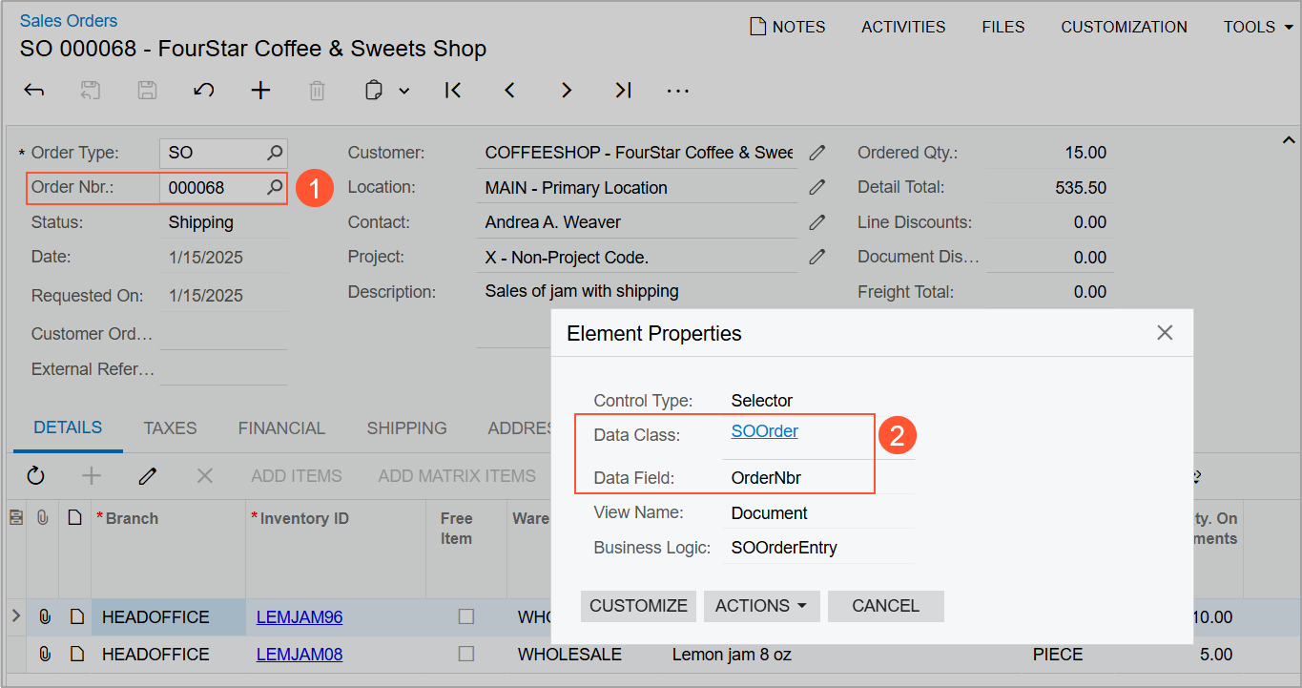Image resolution: width=1302 pixels, height=688 pixels.
Task: Open the clipboard dropdown arrow
Action: coord(404,91)
